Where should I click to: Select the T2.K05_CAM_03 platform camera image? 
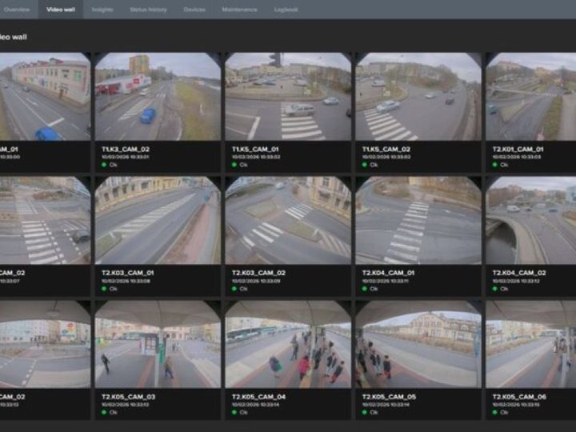pos(158,344)
